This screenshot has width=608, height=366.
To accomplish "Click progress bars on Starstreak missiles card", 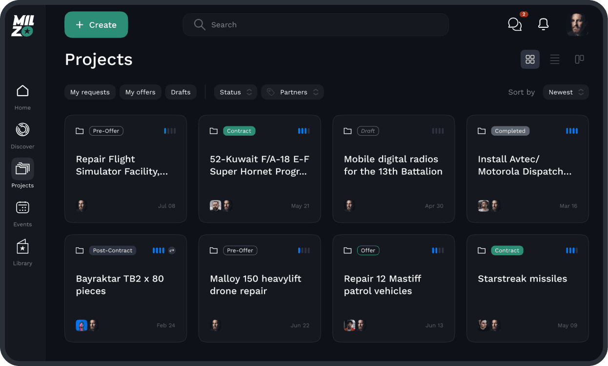I will coord(571,250).
